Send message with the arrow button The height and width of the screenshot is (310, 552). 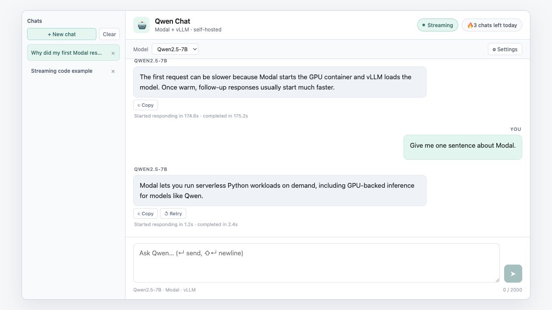(513, 273)
